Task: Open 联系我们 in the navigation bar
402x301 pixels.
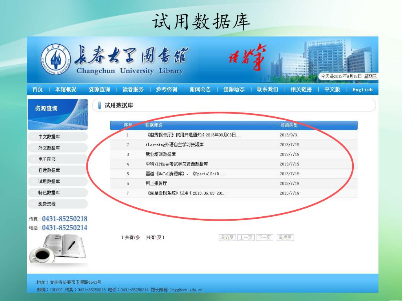Action: 267,89
